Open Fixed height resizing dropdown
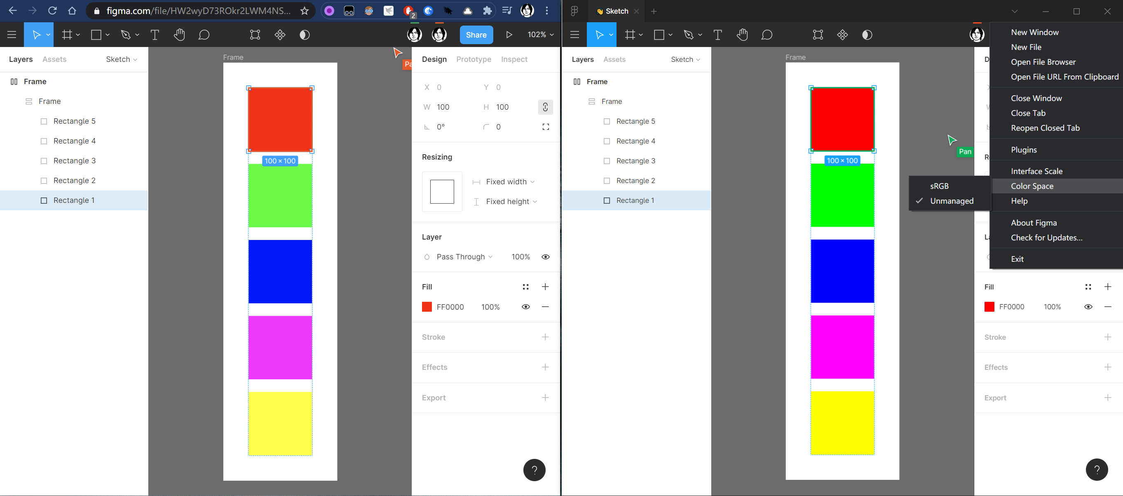This screenshot has width=1123, height=496. 511,201
